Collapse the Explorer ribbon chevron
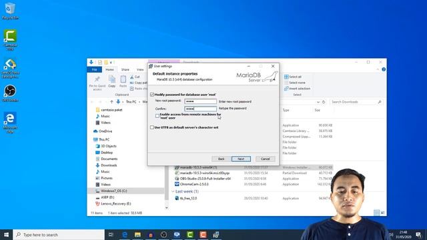 [x=378, y=69]
